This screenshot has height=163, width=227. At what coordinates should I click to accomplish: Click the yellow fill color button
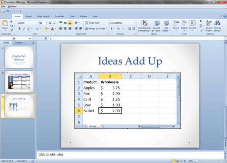point(46,28)
